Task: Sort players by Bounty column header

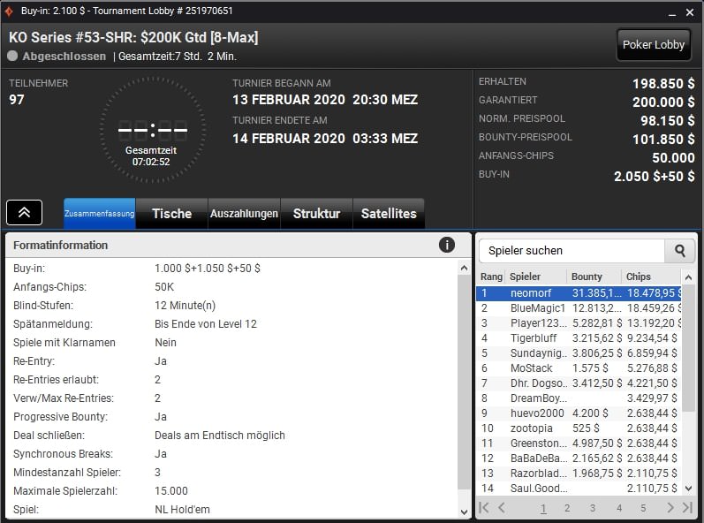Action: [x=592, y=277]
